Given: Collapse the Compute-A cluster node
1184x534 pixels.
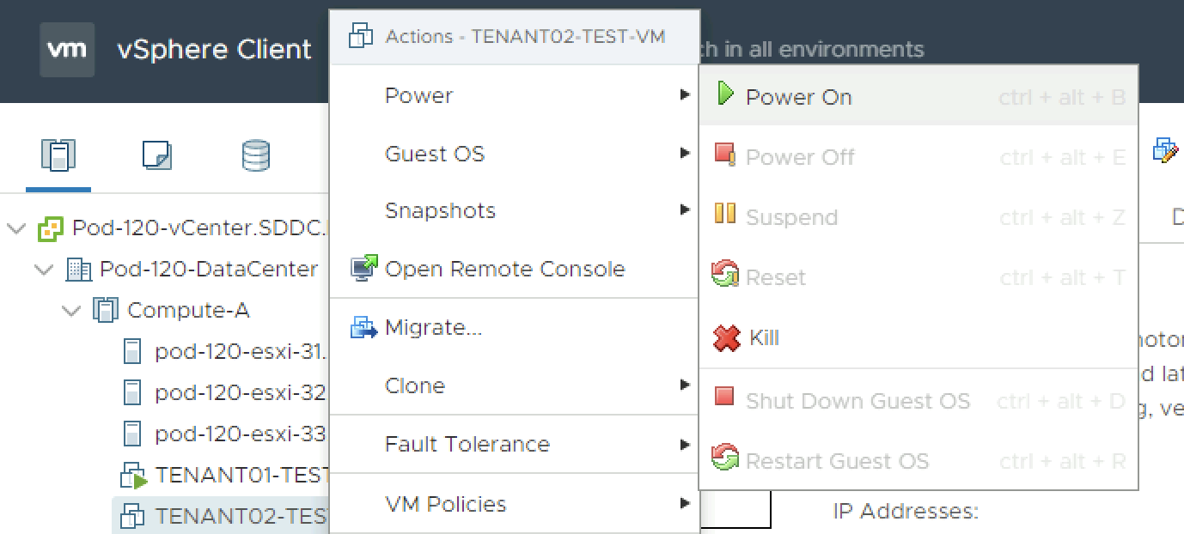Looking at the screenshot, I should (x=70, y=310).
